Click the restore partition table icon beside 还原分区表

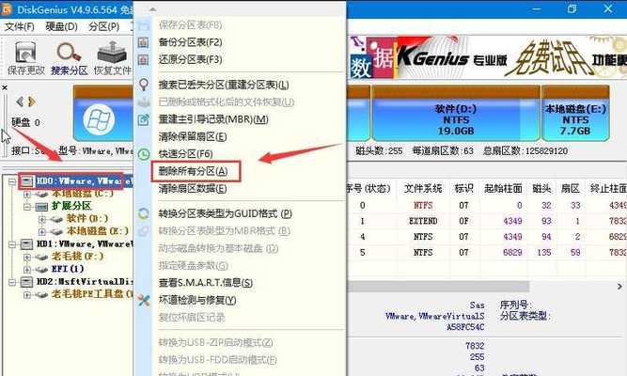(143, 60)
